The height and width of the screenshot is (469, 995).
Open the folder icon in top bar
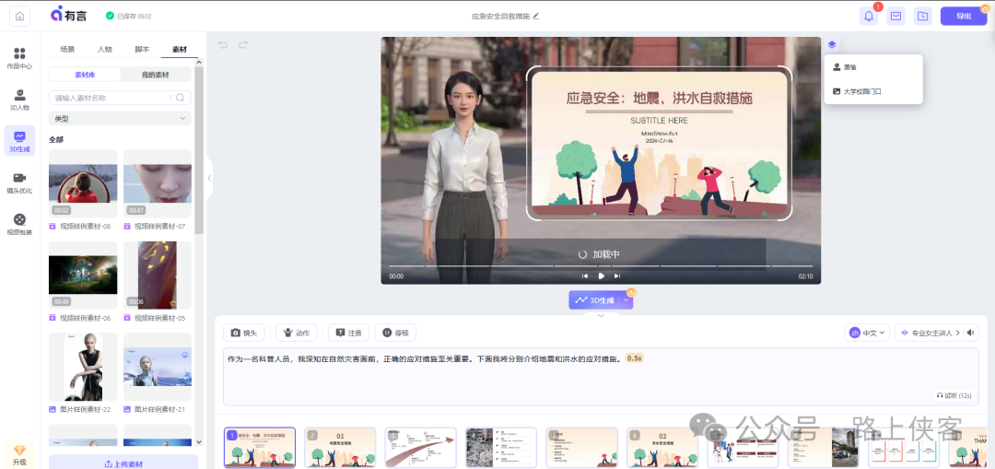tap(922, 16)
